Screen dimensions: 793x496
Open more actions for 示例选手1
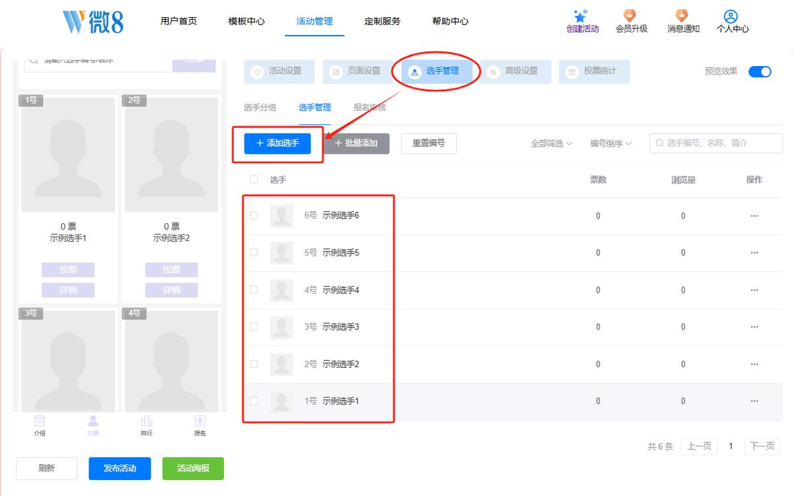click(x=754, y=401)
